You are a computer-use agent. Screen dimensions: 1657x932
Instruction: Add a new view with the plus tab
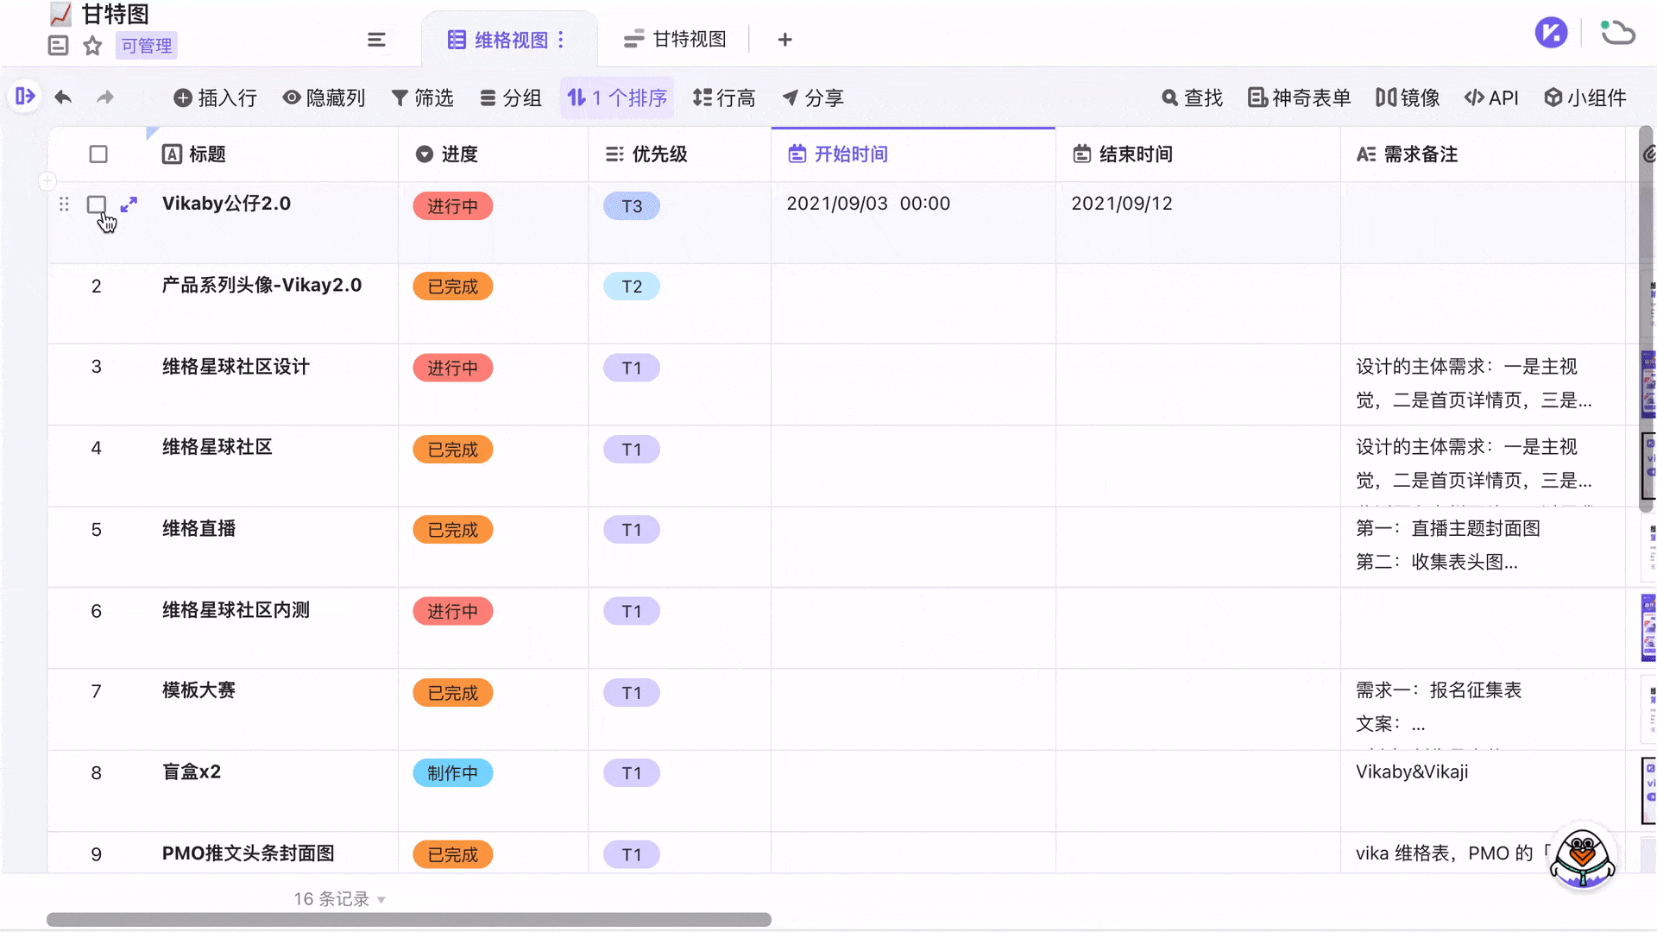[x=784, y=39]
